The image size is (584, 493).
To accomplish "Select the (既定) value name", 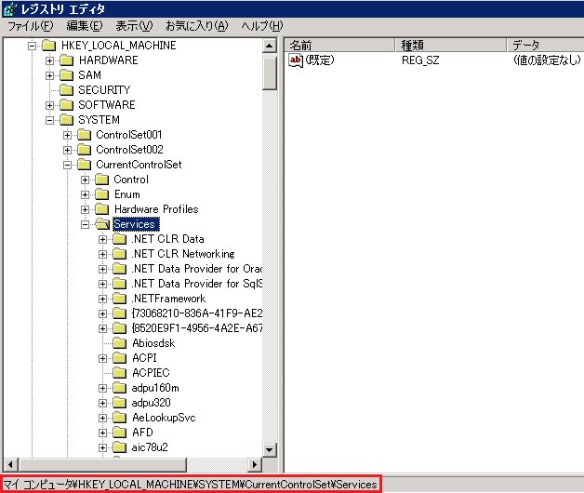I will pyautogui.click(x=320, y=60).
